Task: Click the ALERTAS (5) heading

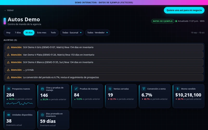Action: 10,40
